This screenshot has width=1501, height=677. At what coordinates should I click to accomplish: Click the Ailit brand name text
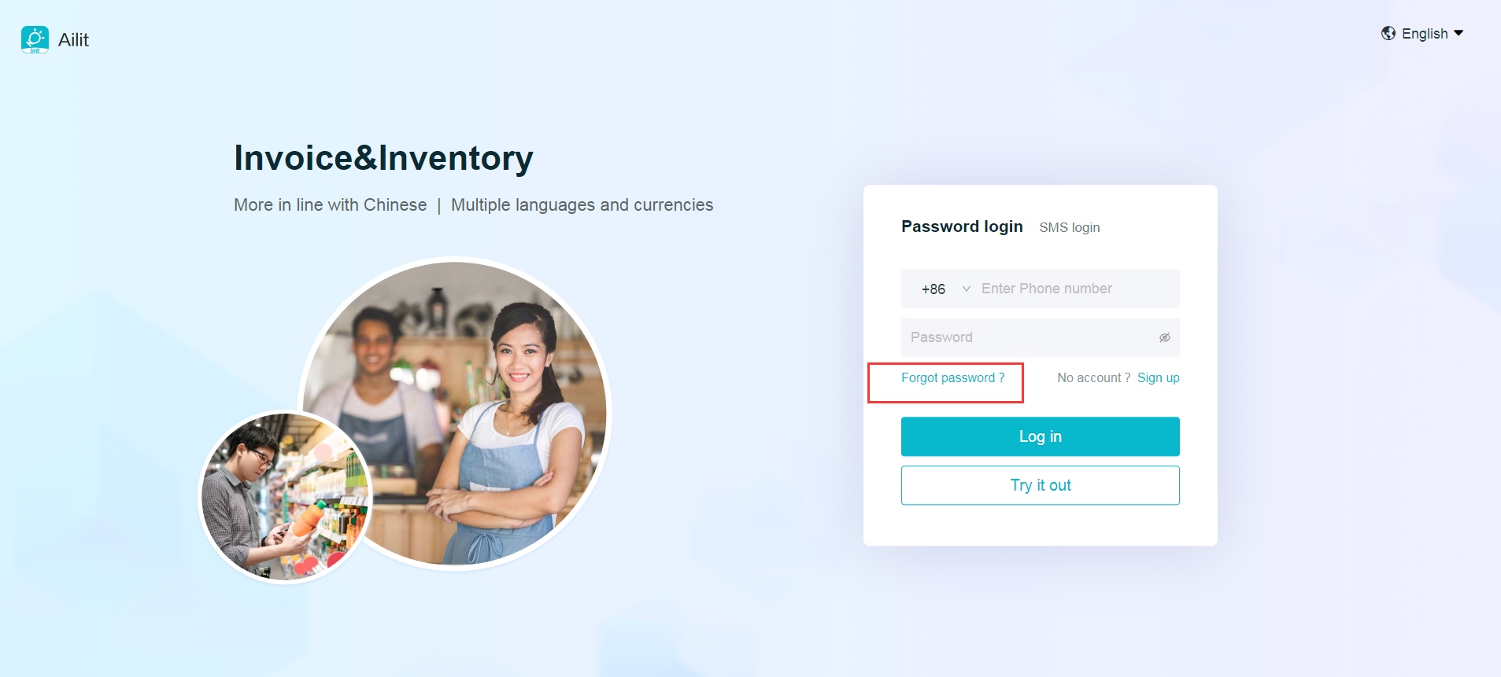(x=73, y=40)
